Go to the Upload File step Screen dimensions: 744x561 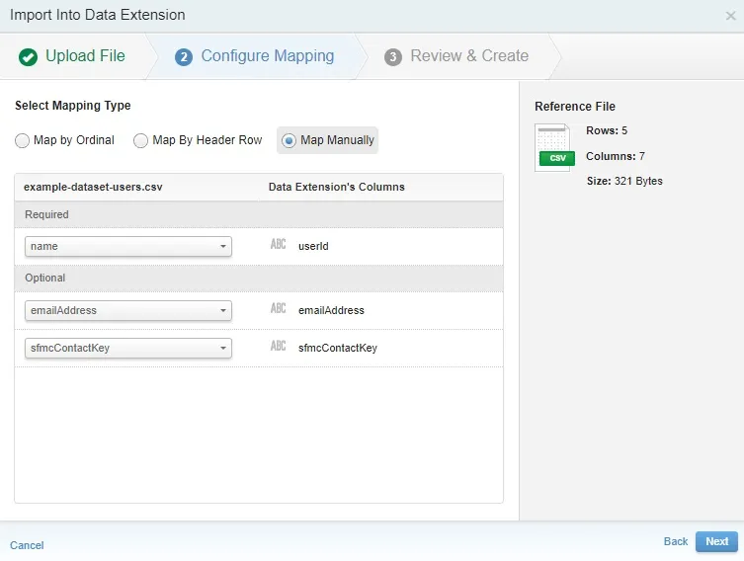point(85,56)
